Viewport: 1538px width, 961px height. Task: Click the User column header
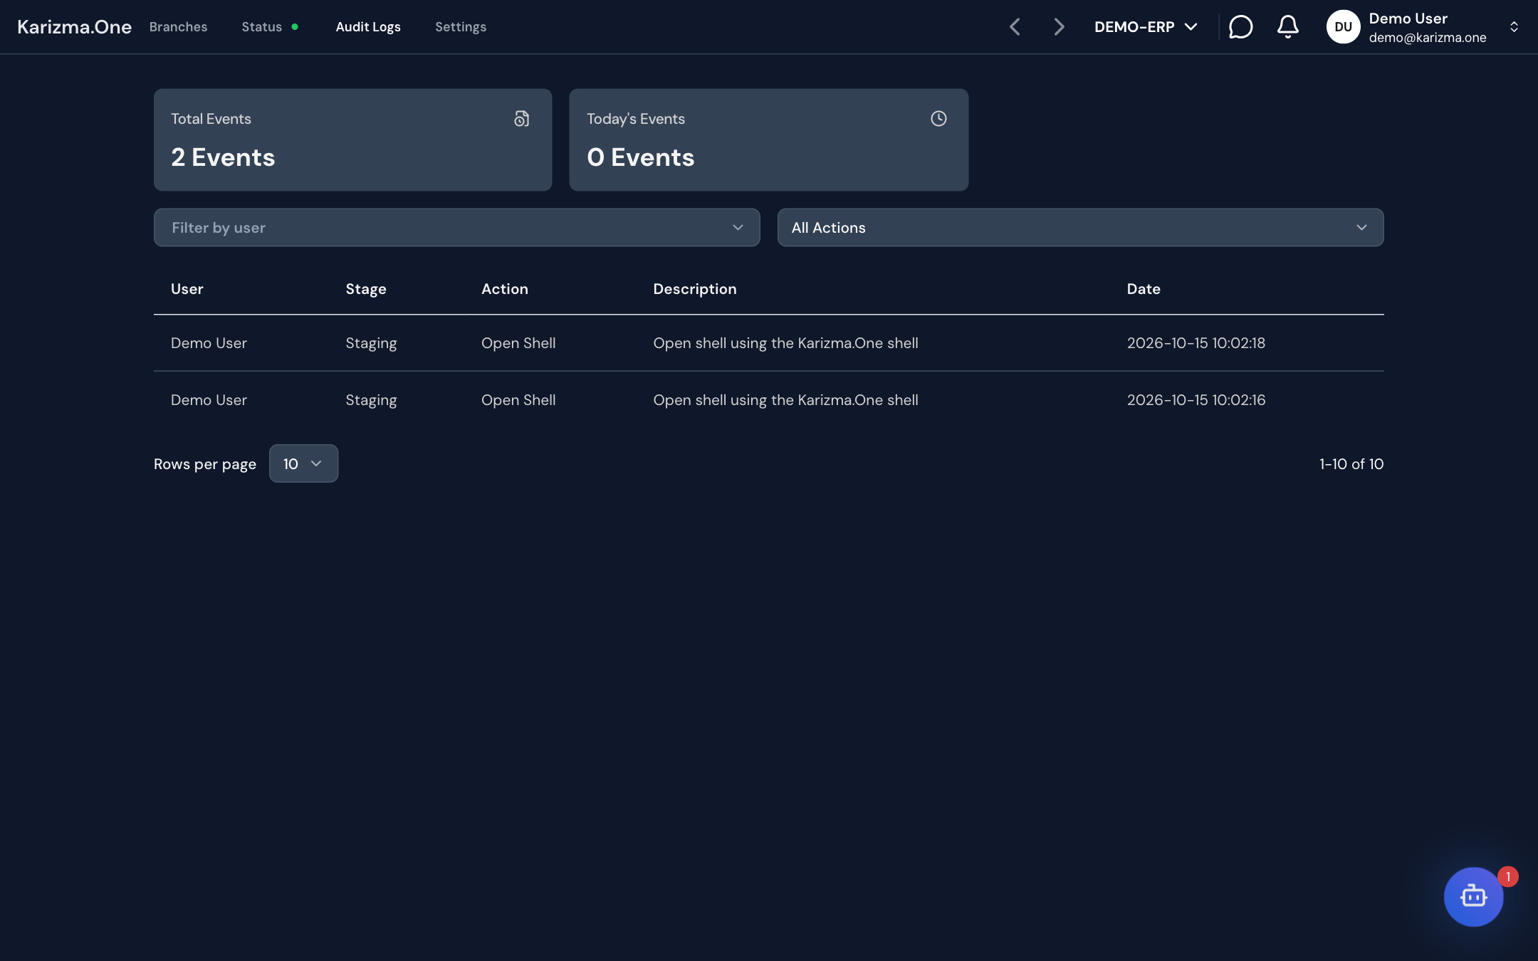tap(187, 288)
